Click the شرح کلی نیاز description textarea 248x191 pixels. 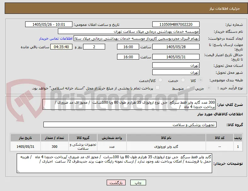click(x=129, y=105)
